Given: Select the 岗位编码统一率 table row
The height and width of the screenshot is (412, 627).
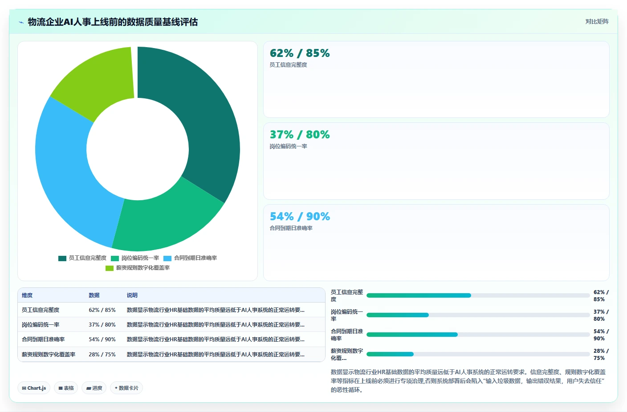Looking at the screenshot, I should [x=171, y=325].
